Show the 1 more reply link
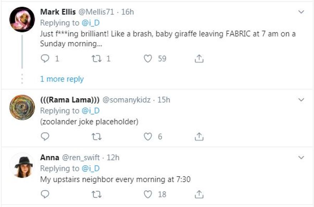Viewport: 314px width, 207px height. pyautogui.click(x=62, y=79)
